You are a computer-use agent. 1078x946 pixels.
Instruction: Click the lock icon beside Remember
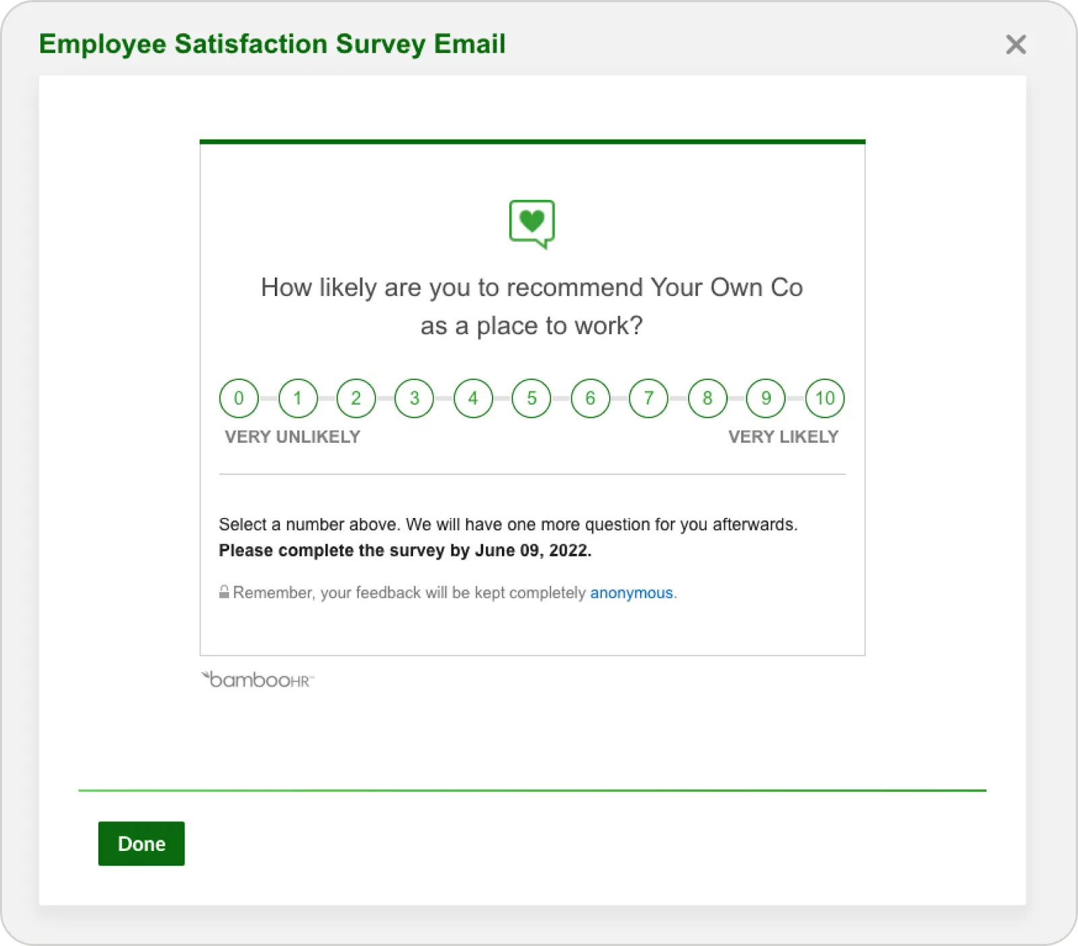[224, 592]
